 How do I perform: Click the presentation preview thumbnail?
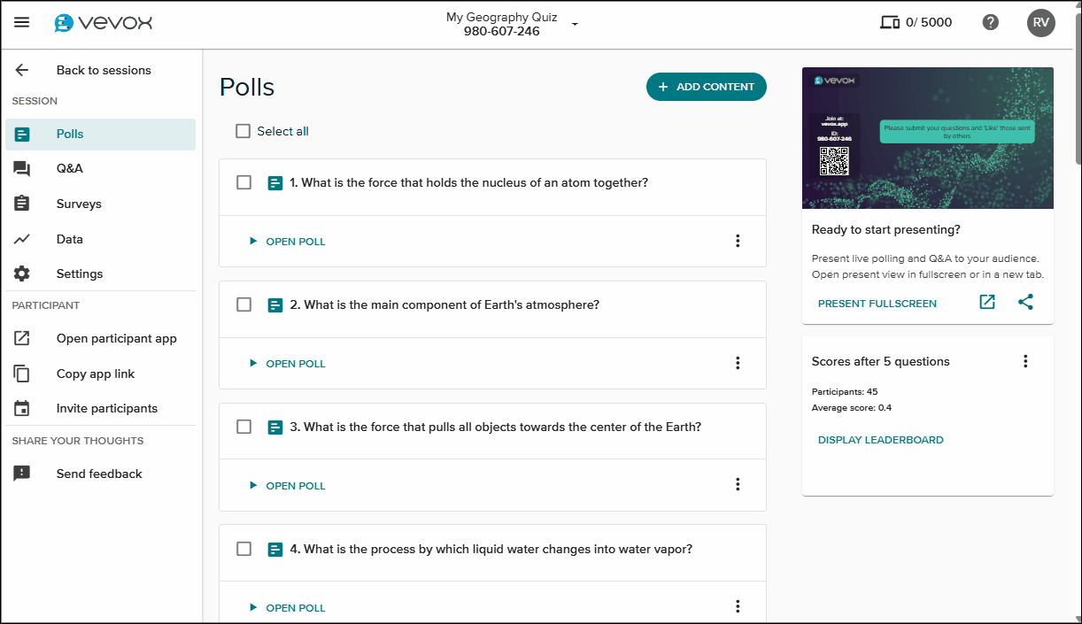point(927,138)
